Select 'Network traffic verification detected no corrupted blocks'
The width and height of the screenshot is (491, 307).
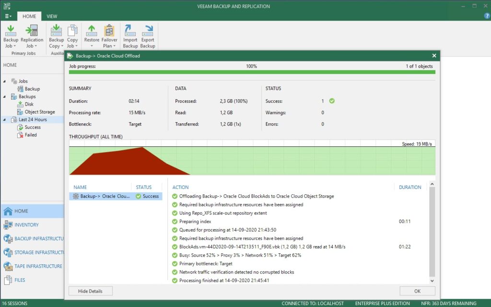click(234, 272)
